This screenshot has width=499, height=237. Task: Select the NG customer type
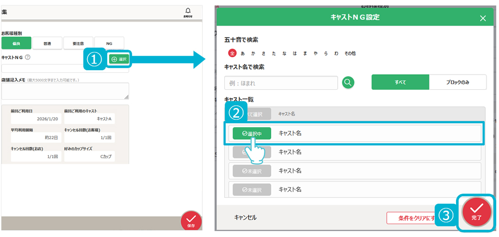(x=109, y=43)
